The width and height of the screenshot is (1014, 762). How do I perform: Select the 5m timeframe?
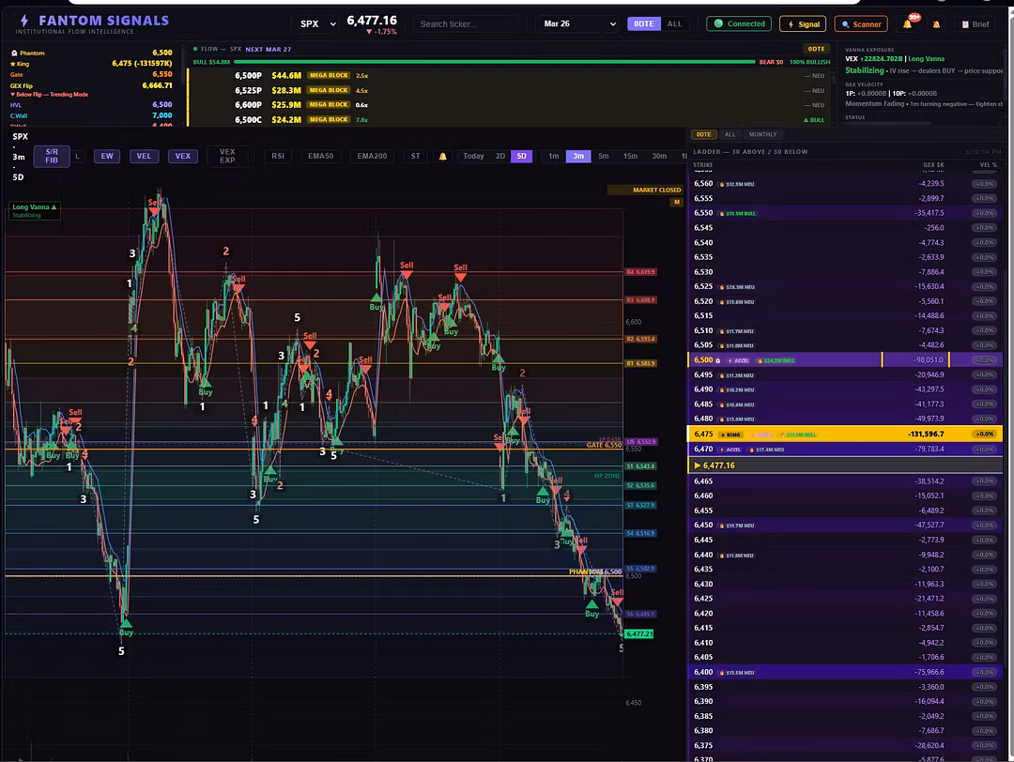click(603, 157)
